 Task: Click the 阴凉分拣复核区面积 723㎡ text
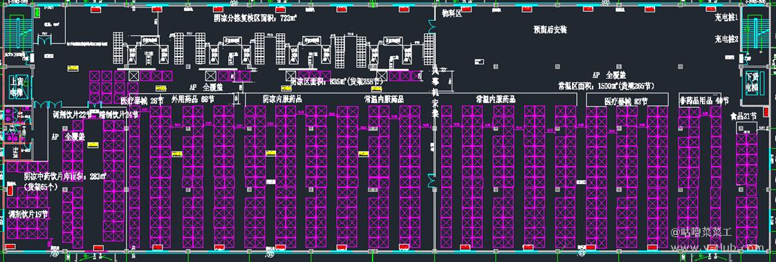click(x=255, y=19)
